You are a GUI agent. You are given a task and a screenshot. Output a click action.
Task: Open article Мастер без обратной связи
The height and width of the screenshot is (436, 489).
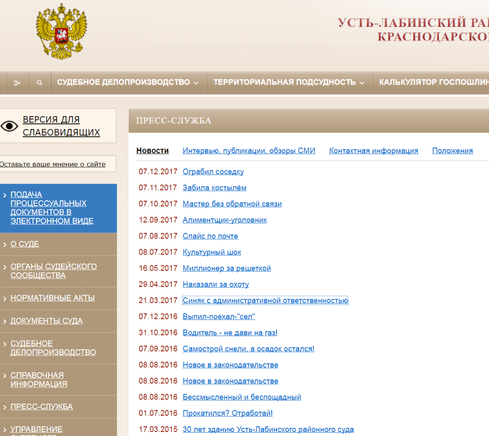point(232,204)
